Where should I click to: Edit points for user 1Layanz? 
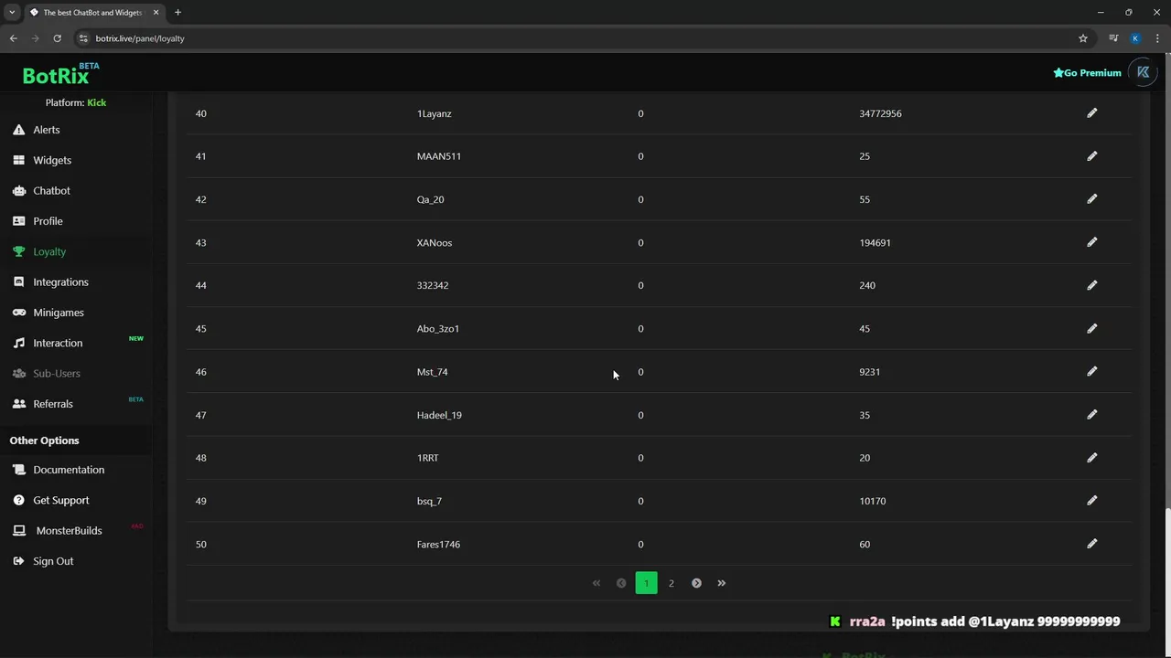1091,113
